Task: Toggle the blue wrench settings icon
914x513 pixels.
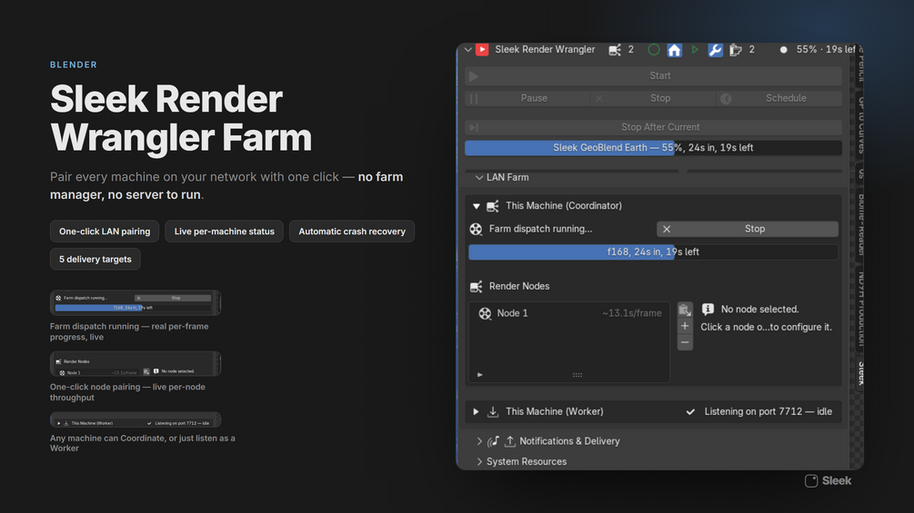Action: point(715,50)
